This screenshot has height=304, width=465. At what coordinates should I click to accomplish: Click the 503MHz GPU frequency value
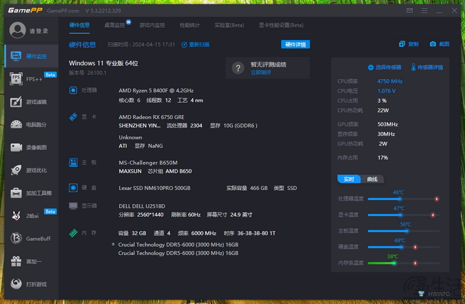point(387,124)
